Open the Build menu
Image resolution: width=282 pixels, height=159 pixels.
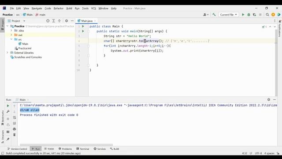click(69, 8)
